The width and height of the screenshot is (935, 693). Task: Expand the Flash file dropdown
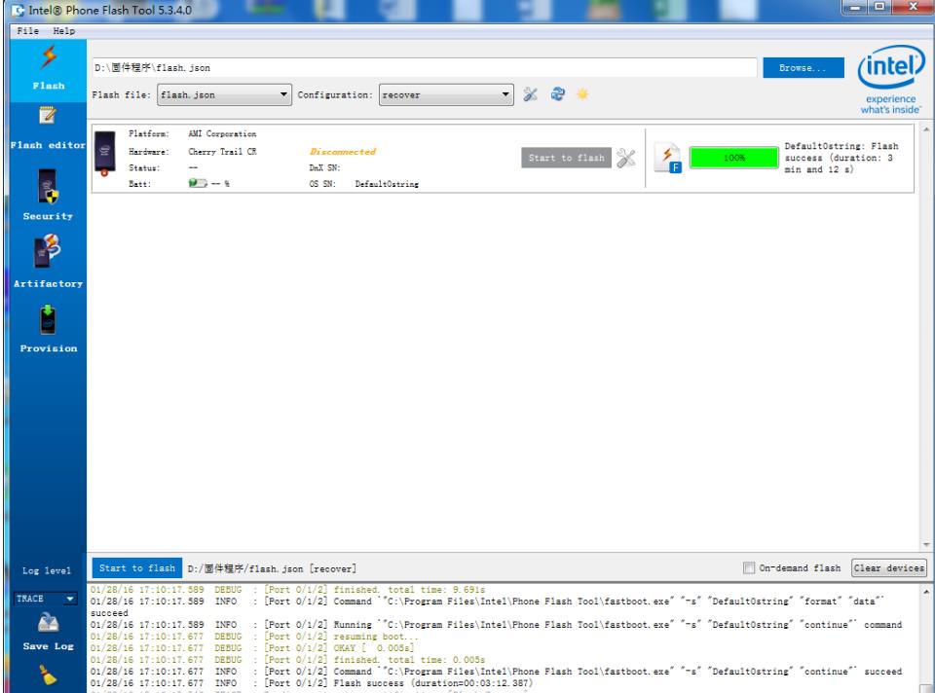pyautogui.click(x=224, y=94)
